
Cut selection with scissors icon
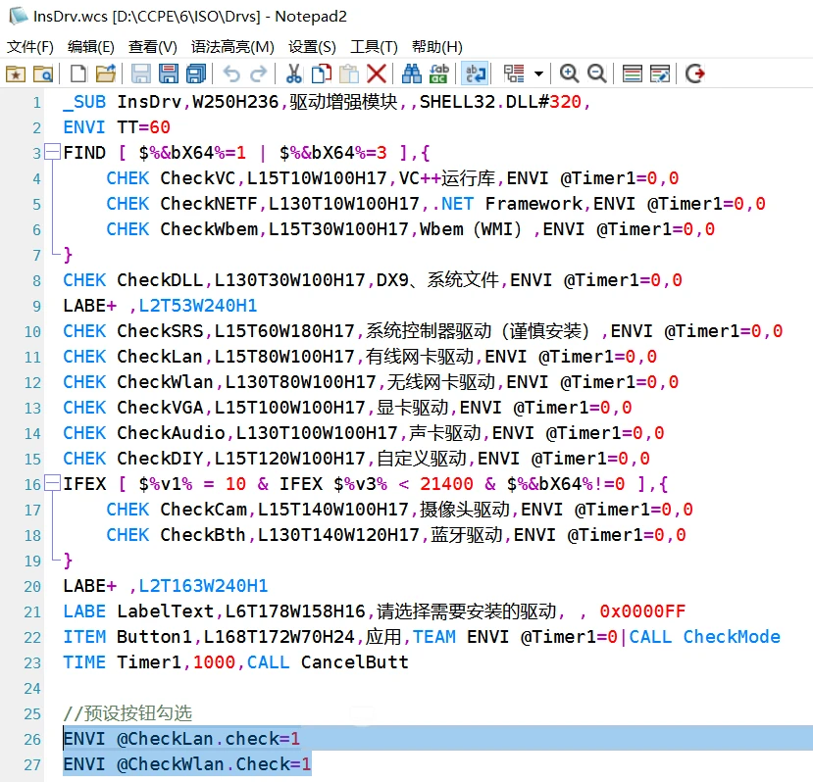(x=294, y=74)
